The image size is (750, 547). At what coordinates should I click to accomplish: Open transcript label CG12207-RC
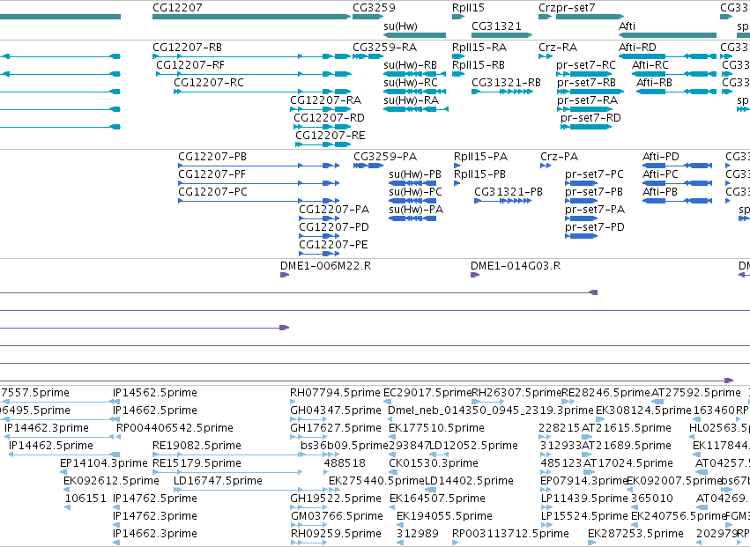(x=209, y=83)
